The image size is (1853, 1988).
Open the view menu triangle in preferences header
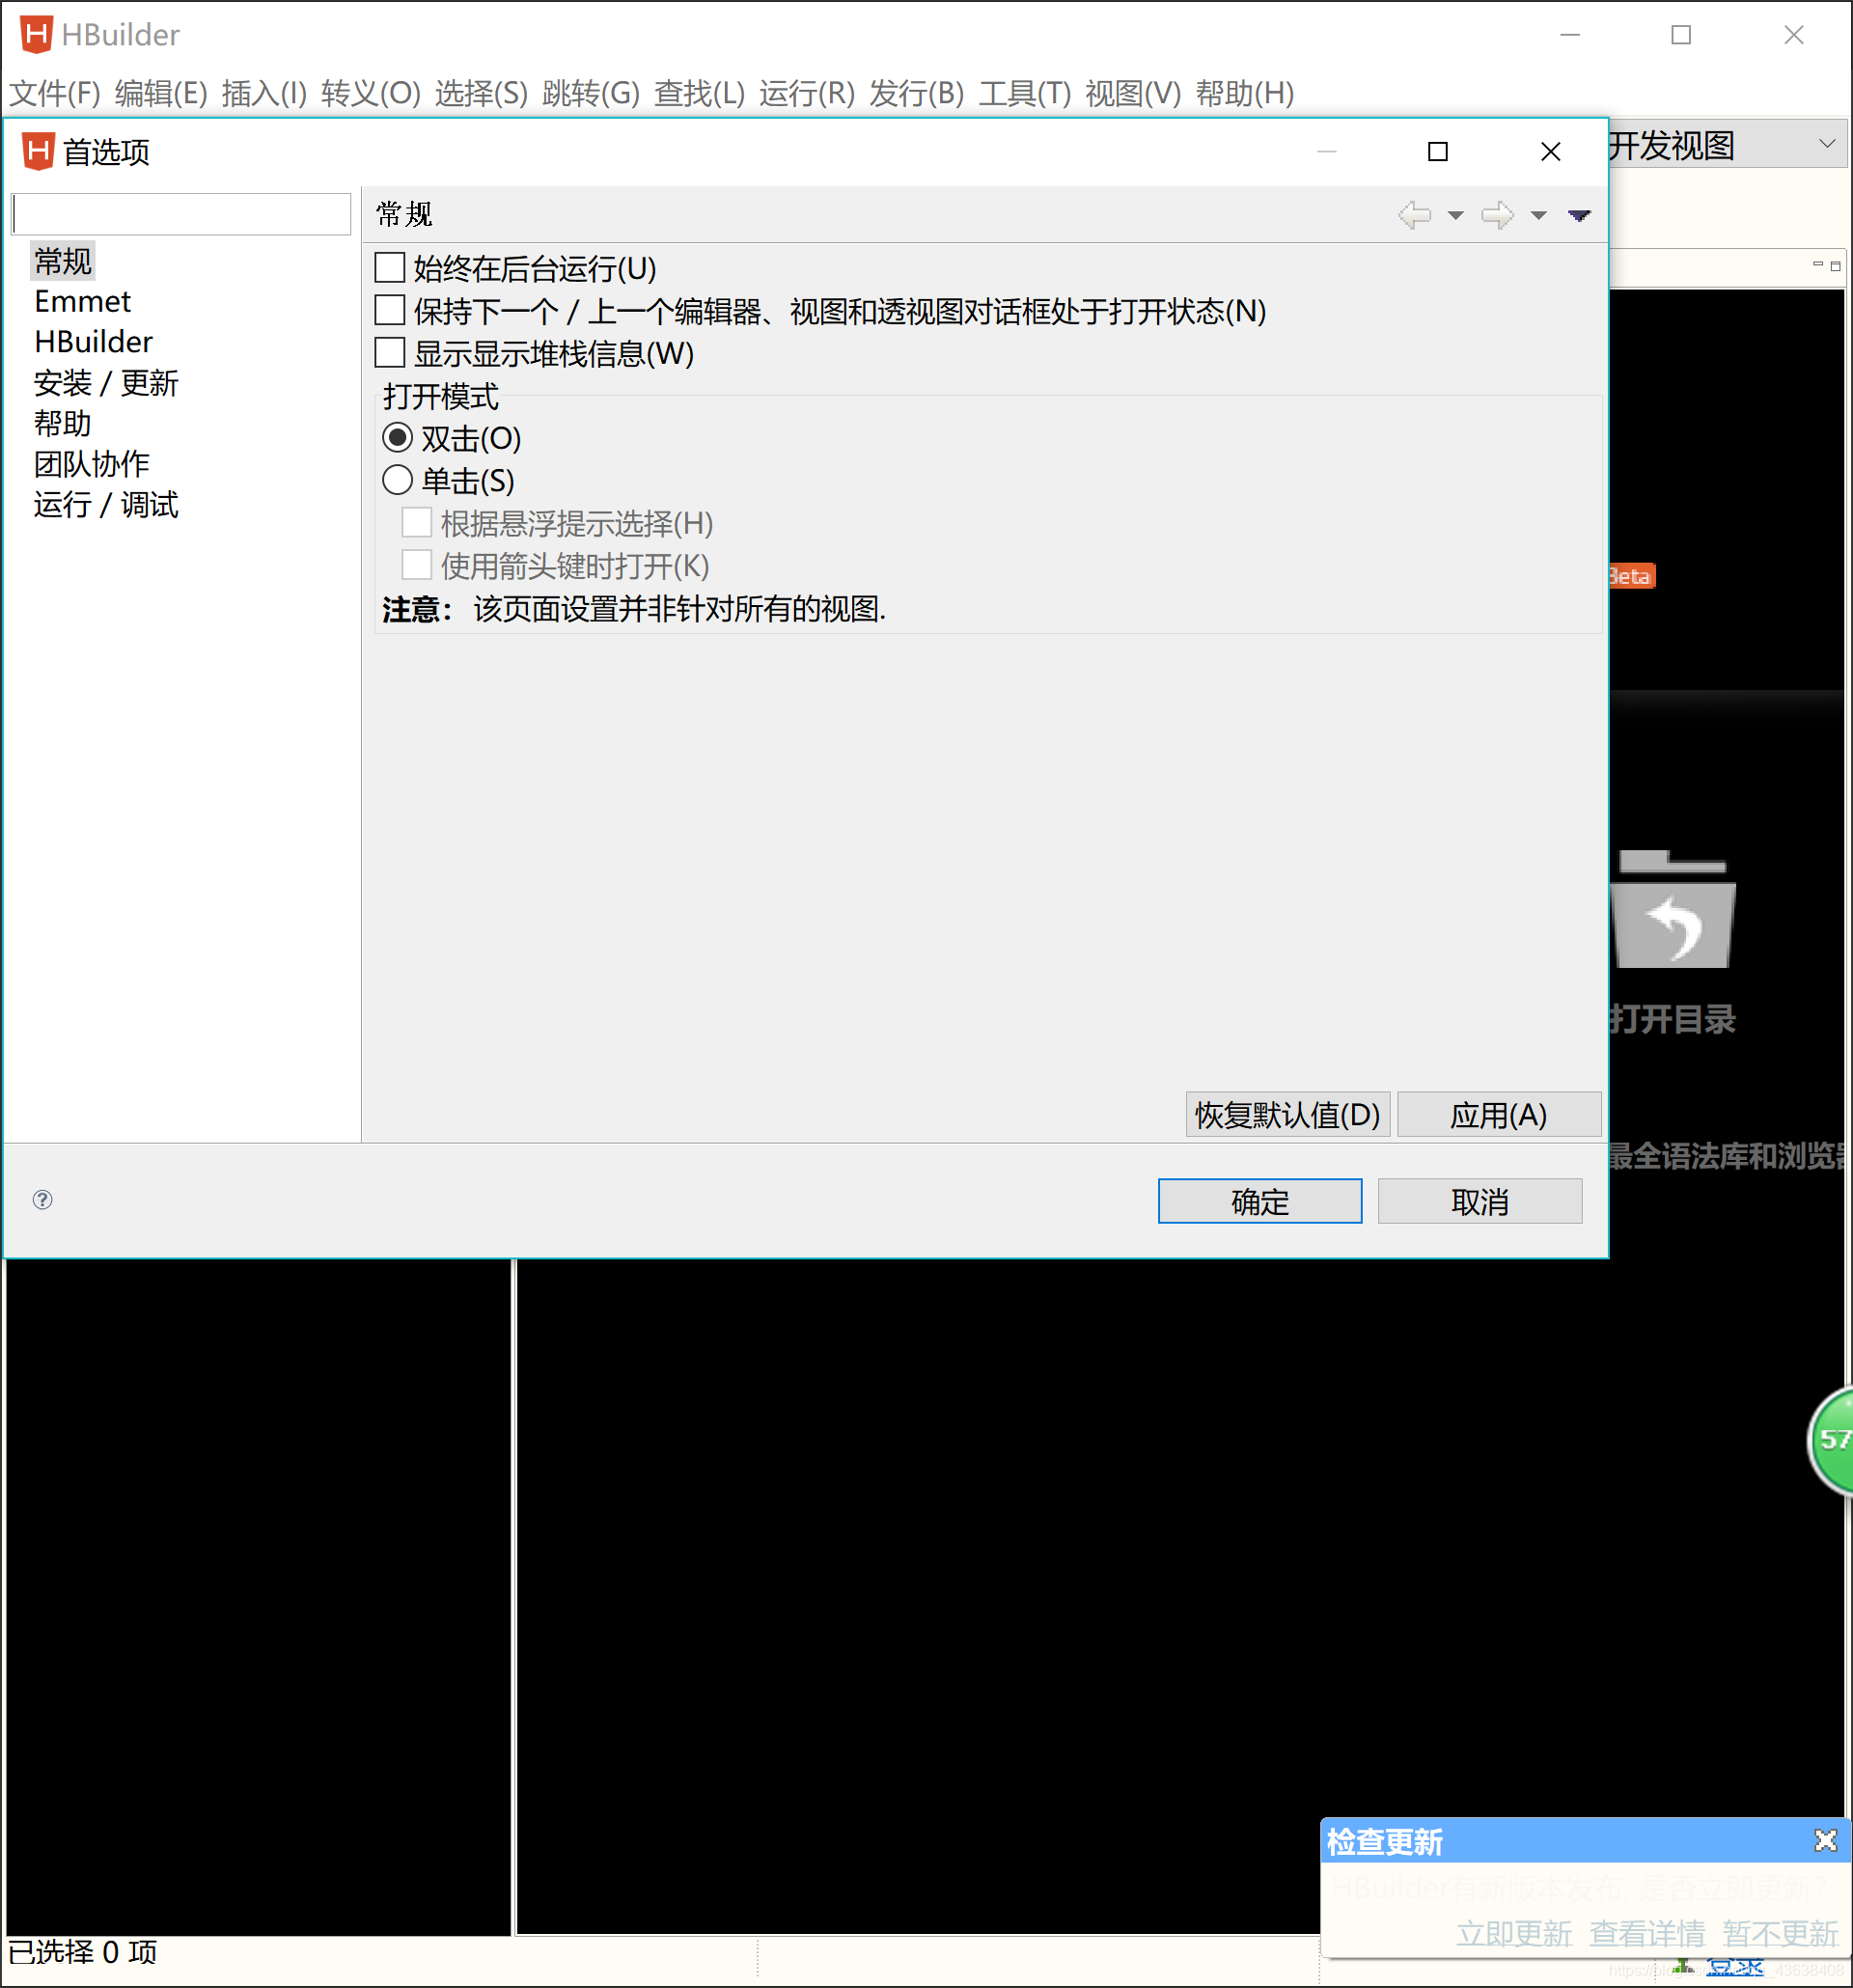click(1579, 215)
